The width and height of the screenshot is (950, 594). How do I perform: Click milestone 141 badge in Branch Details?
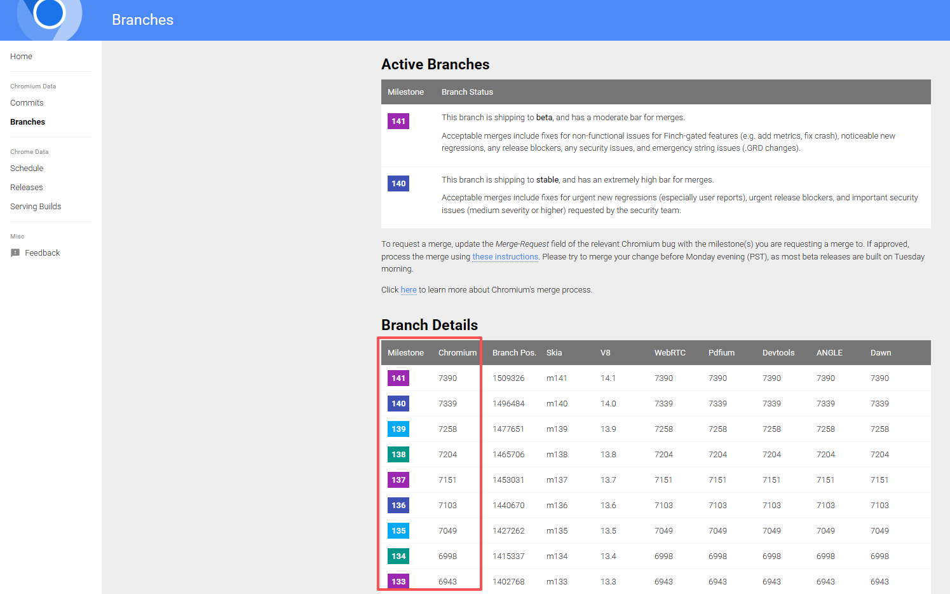click(x=398, y=378)
